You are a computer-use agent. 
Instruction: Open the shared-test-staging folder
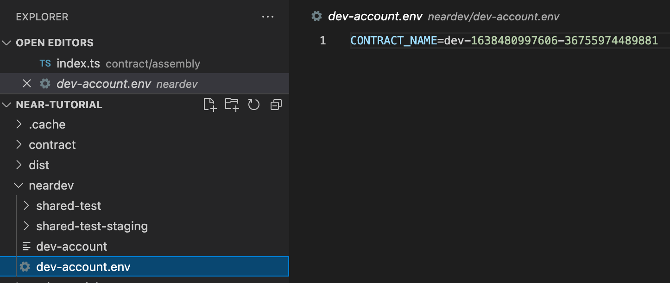tap(92, 226)
